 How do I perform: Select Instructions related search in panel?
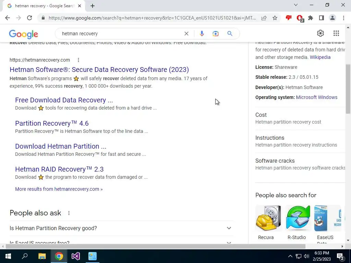point(300,141)
